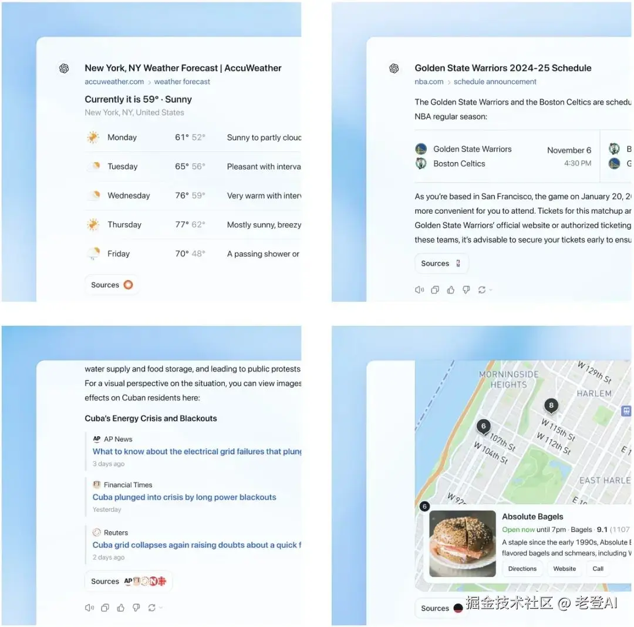
Task: Select map pin 6 near W 107th St
Action: point(484,426)
